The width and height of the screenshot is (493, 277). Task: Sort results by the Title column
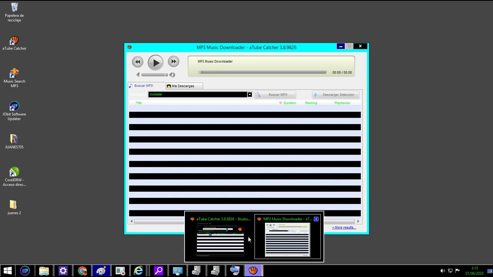(139, 103)
